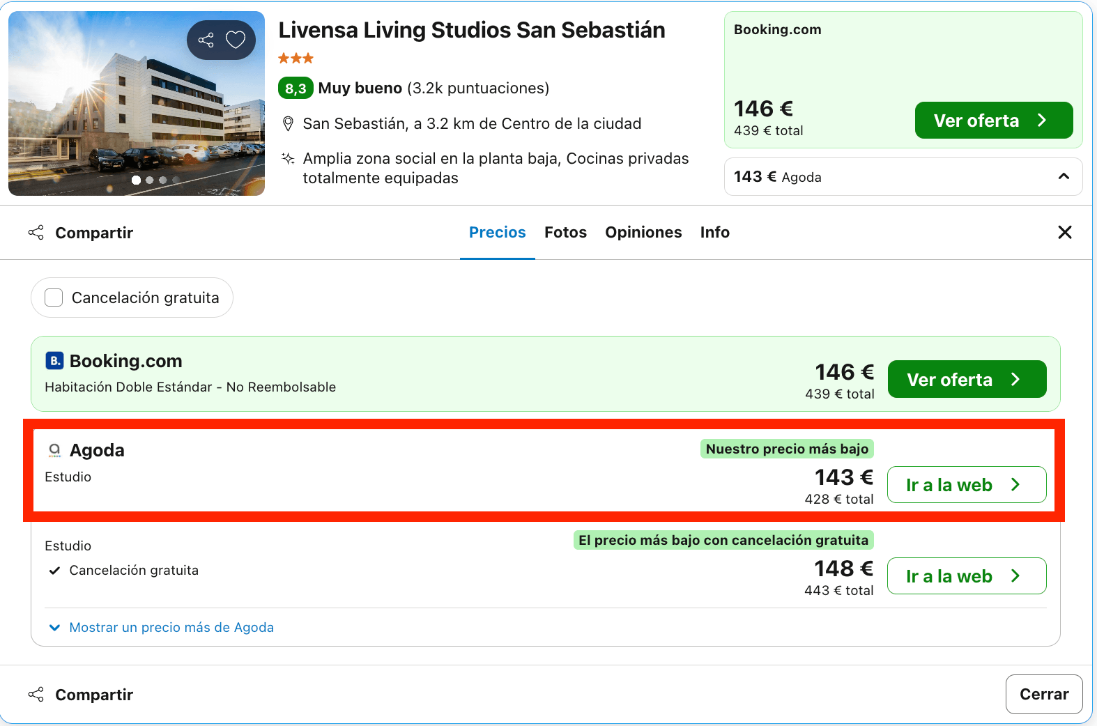
Task: Click the bottom Compartir link
Action: 94,695
